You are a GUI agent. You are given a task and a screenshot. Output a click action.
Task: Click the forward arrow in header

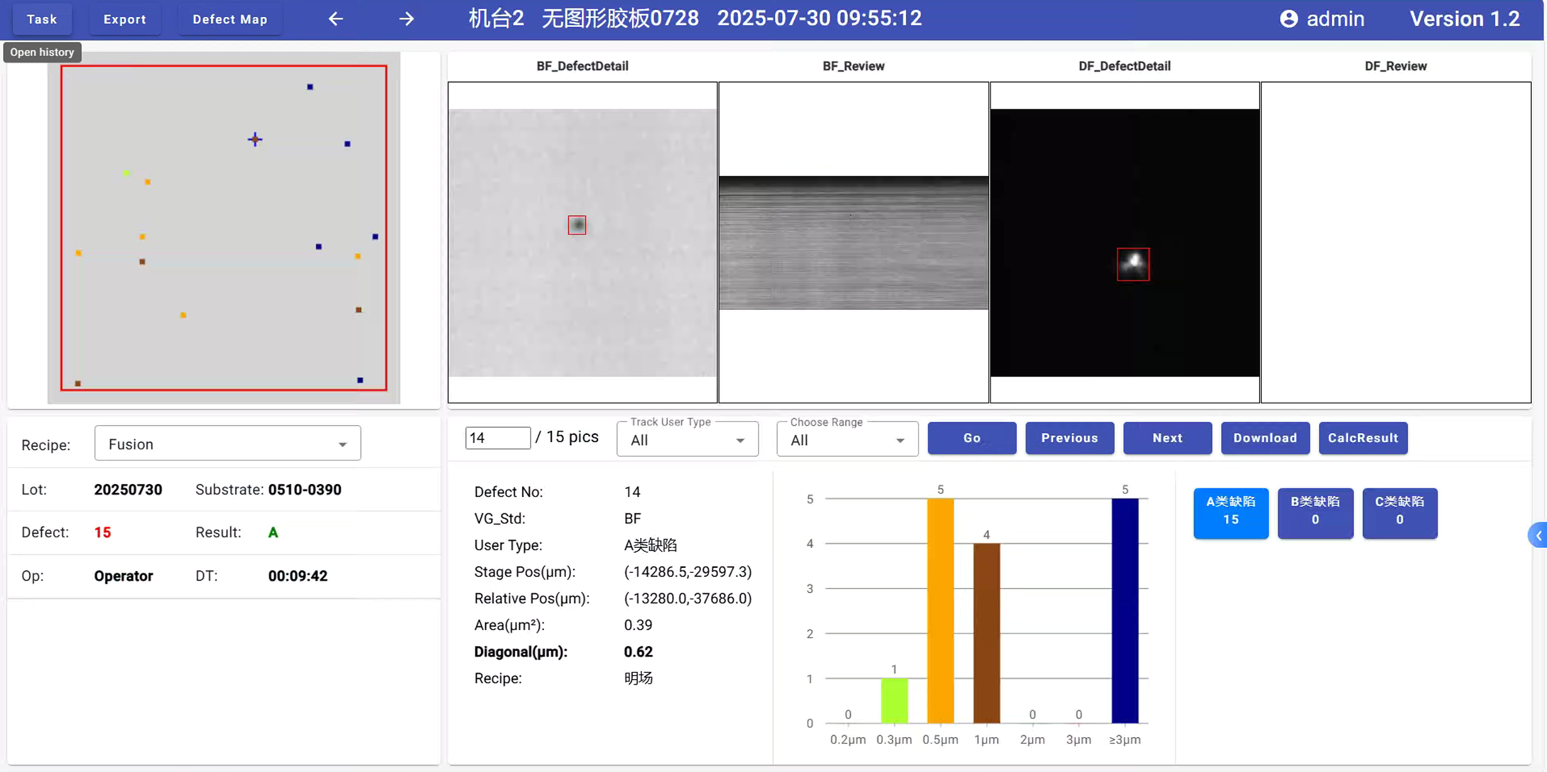[406, 19]
